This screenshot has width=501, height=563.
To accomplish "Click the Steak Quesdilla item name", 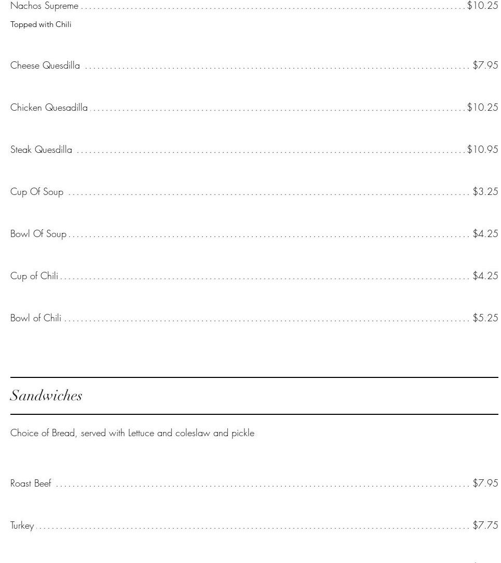I will [42, 150].
